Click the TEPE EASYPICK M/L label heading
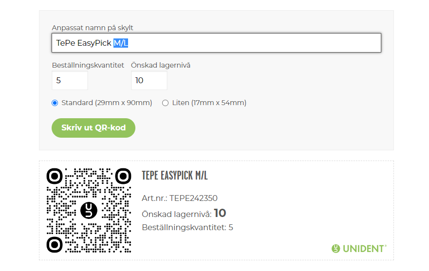 click(x=174, y=176)
